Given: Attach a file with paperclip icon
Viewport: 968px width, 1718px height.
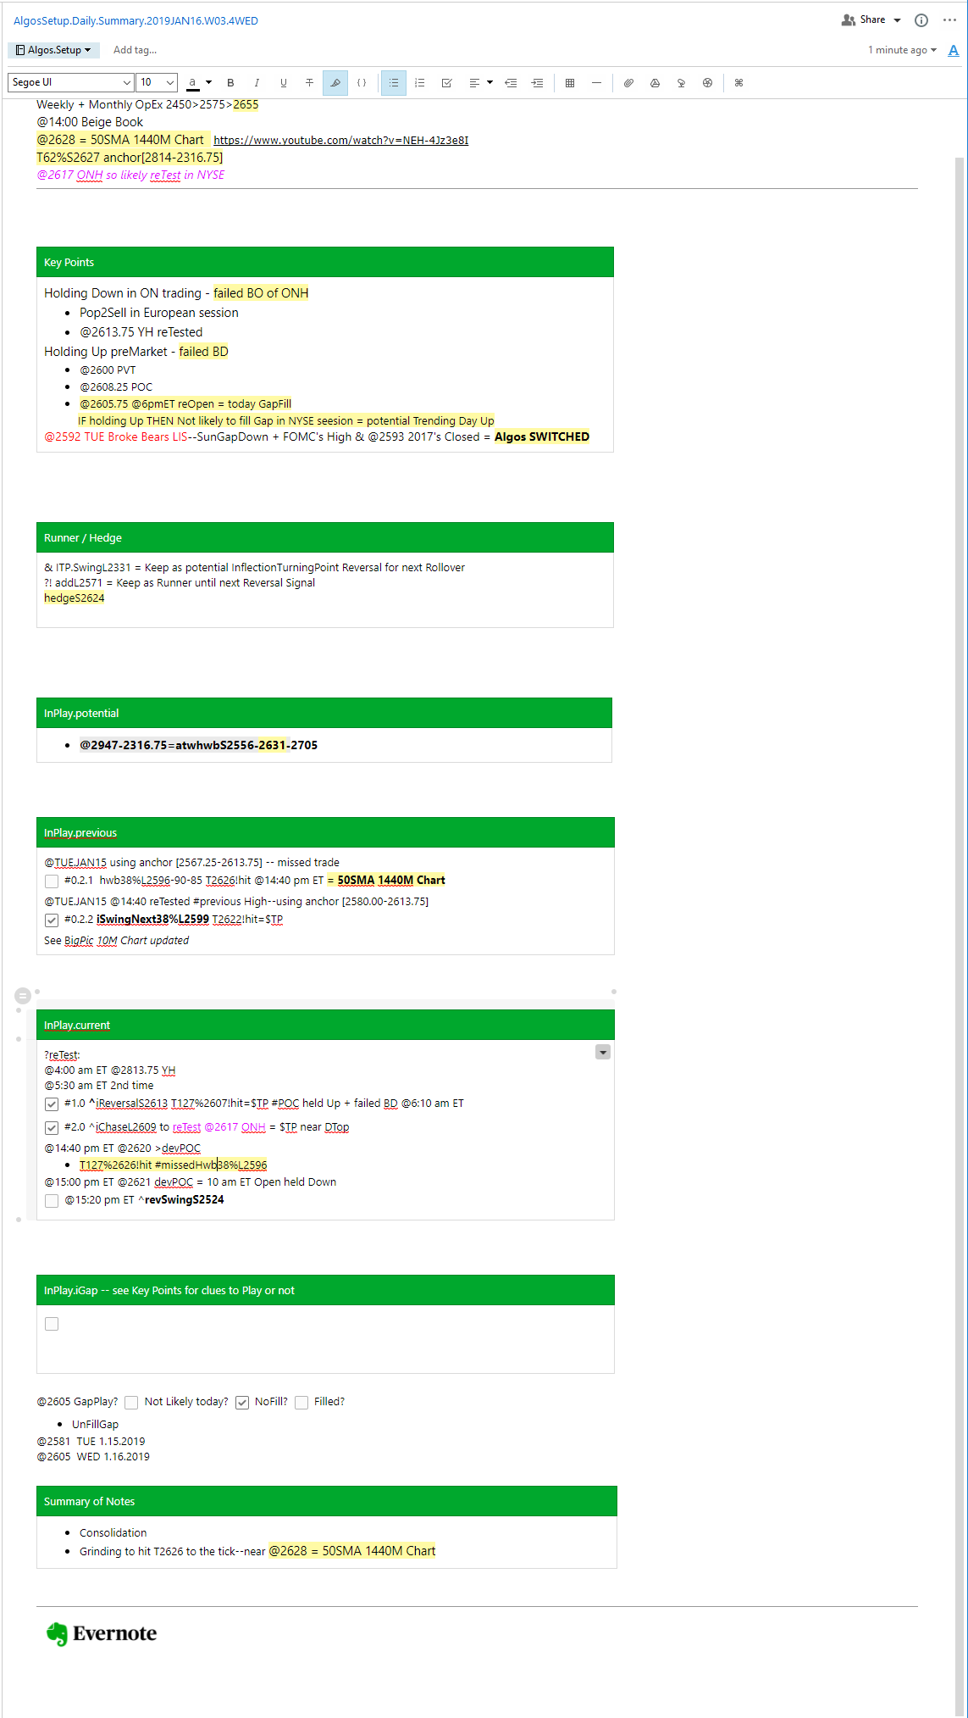Looking at the screenshot, I should pos(628,83).
